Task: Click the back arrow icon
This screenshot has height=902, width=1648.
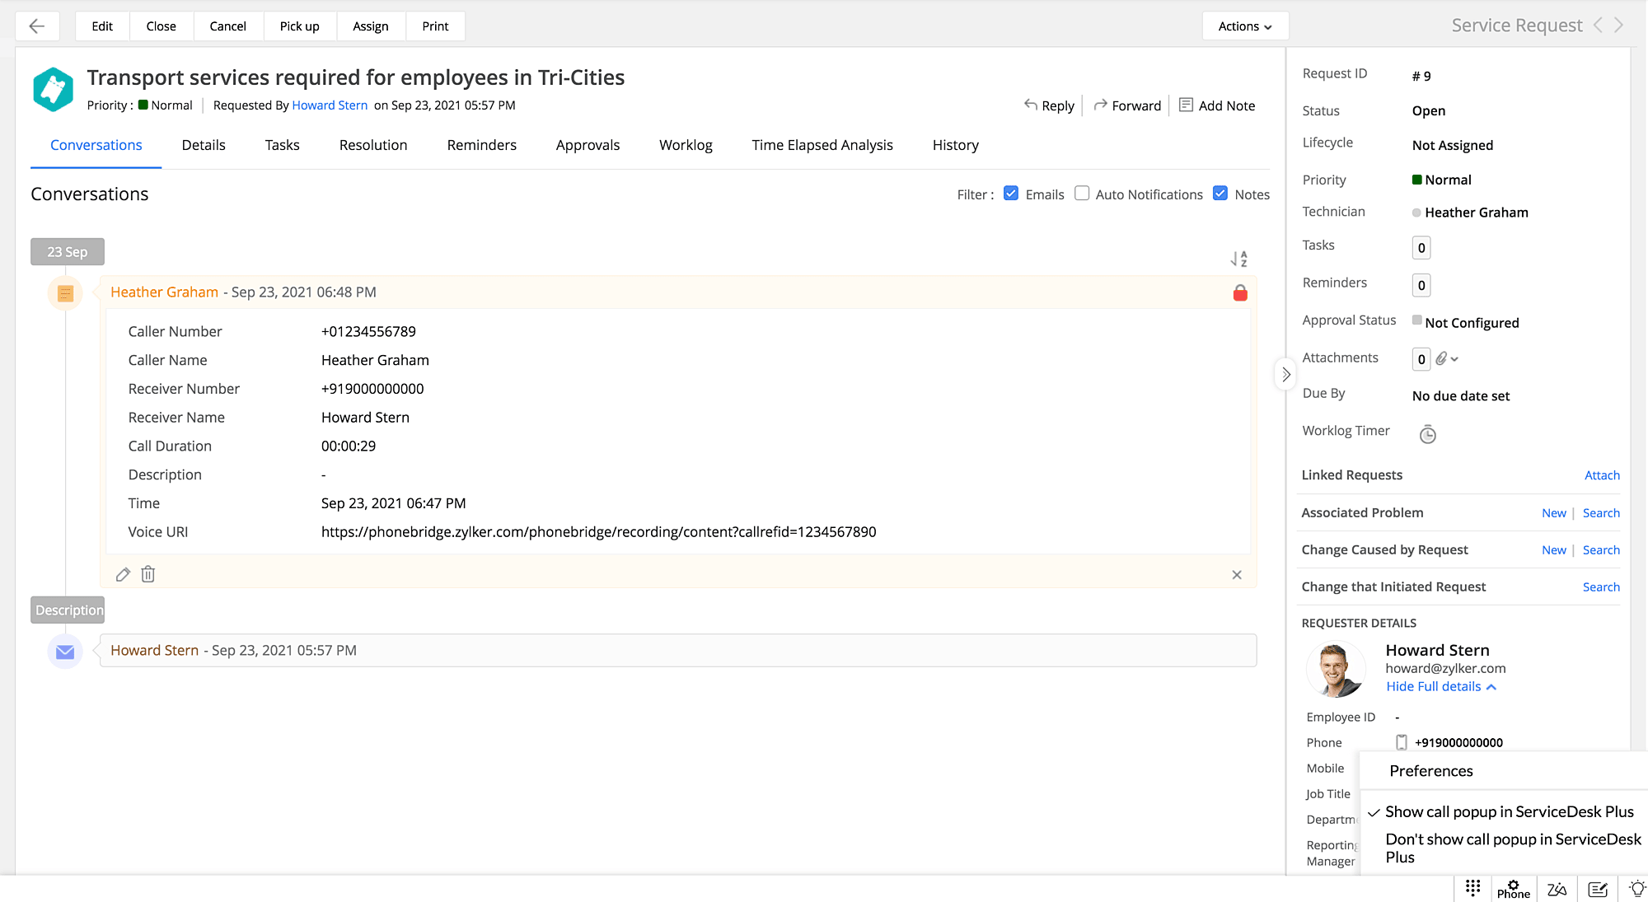Action: pos(37,26)
